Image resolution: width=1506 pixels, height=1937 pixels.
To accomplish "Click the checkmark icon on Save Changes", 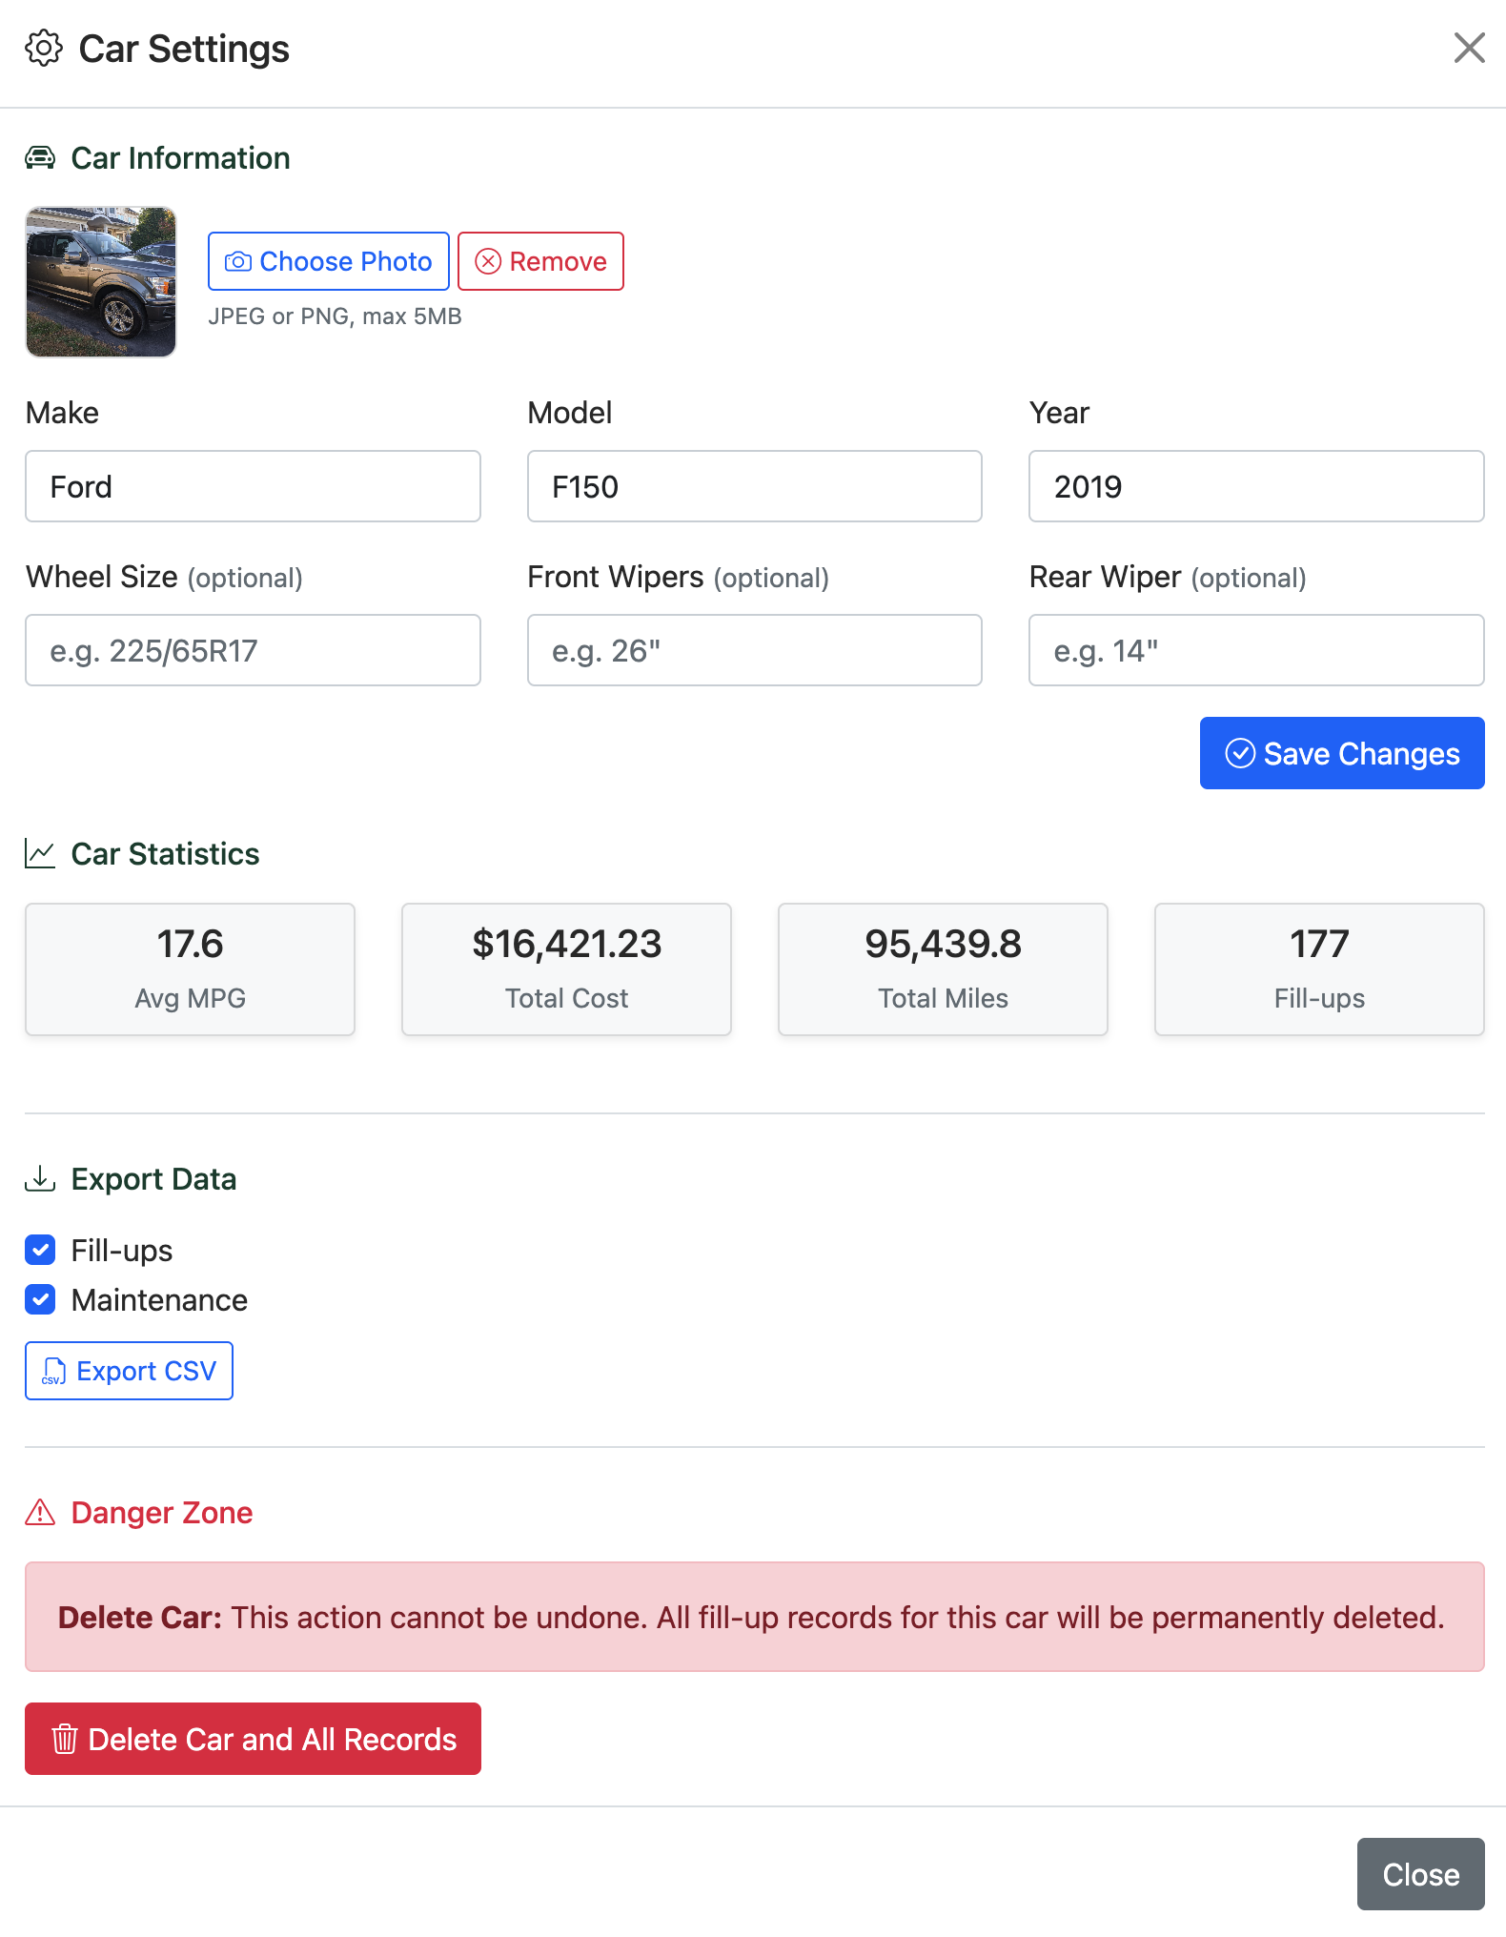I will tap(1239, 753).
